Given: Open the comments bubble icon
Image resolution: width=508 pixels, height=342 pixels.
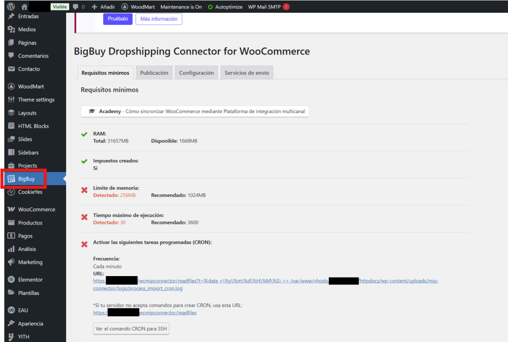Looking at the screenshot, I should click(x=75, y=7).
